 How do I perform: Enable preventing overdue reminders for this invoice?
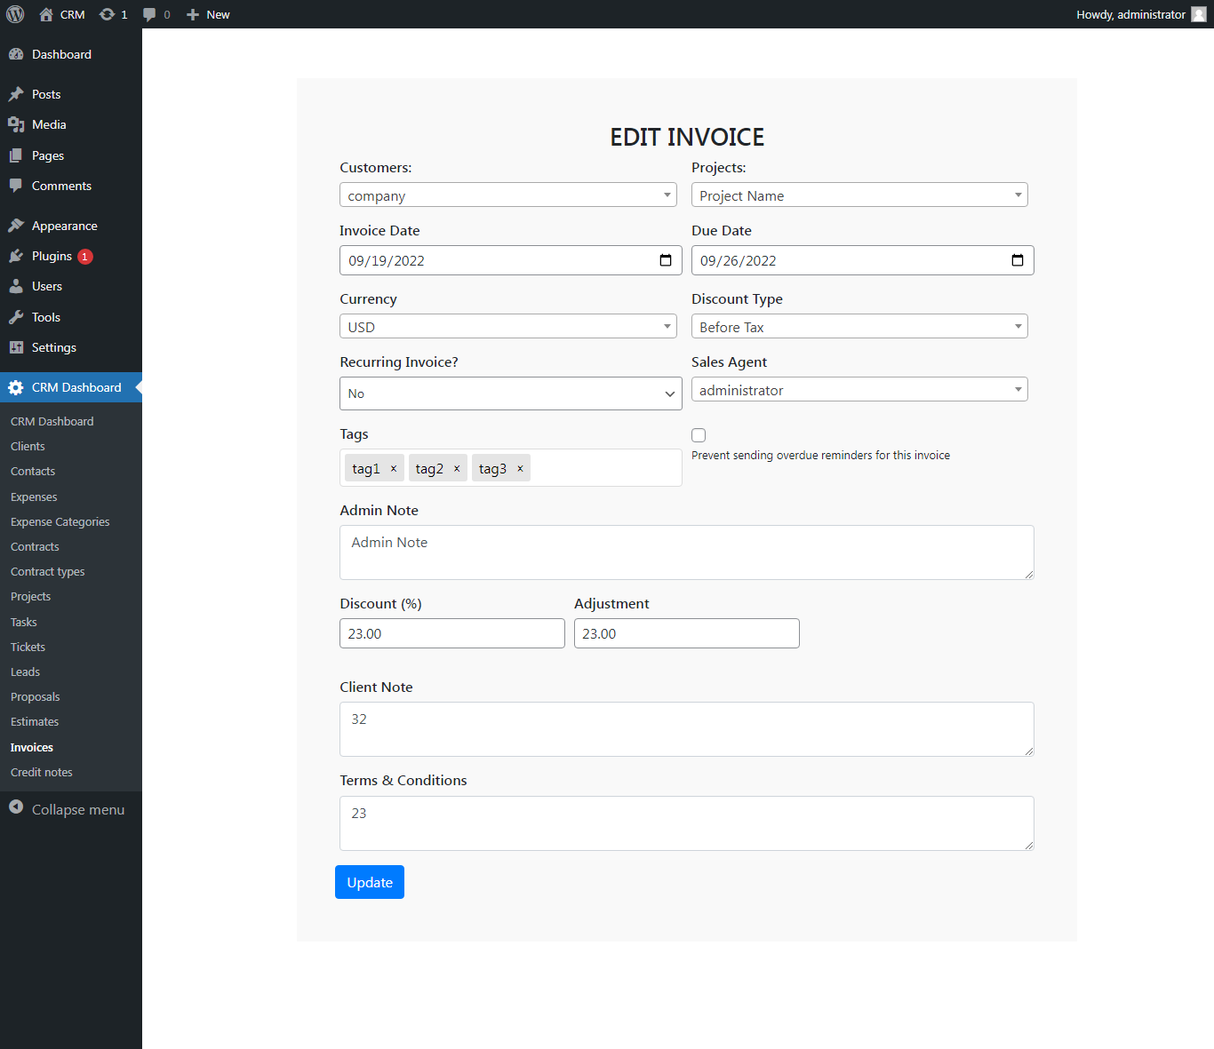tap(699, 435)
